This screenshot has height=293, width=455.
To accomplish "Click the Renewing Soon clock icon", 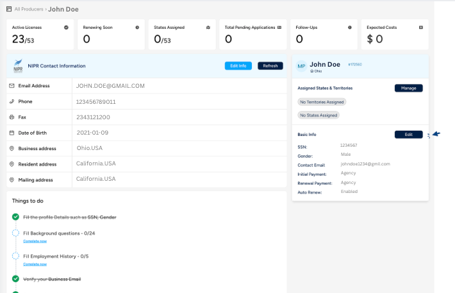I will click(137, 28).
